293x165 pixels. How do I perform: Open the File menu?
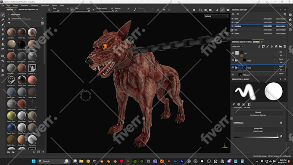[x=3, y=6]
